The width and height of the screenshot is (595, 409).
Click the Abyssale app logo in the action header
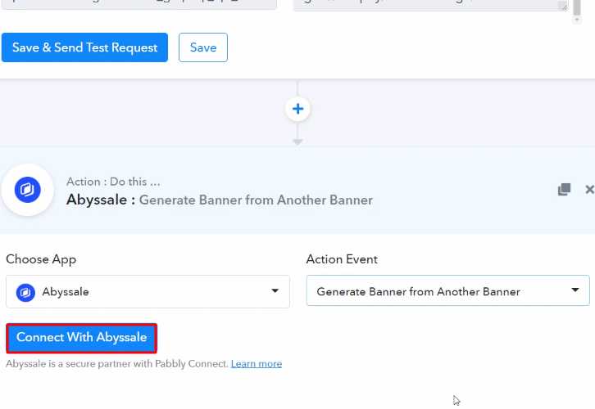[x=28, y=190]
